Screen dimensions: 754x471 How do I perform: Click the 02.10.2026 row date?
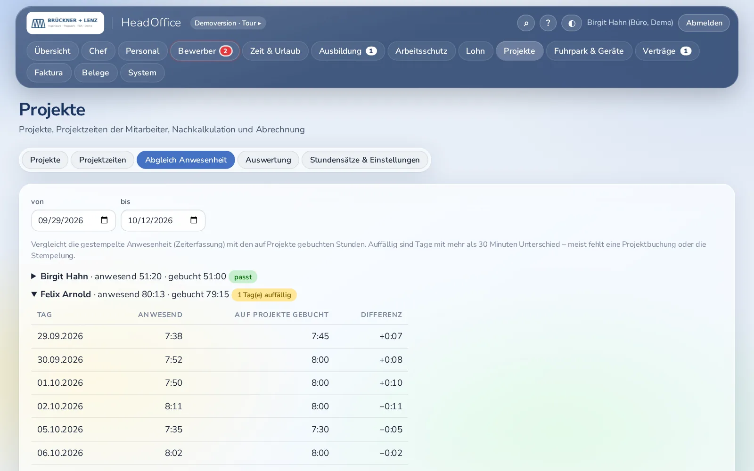point(60,406)
